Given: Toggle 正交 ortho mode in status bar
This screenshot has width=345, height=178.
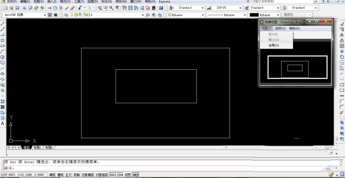Looking at the screenshot, I should pos(68,175).
